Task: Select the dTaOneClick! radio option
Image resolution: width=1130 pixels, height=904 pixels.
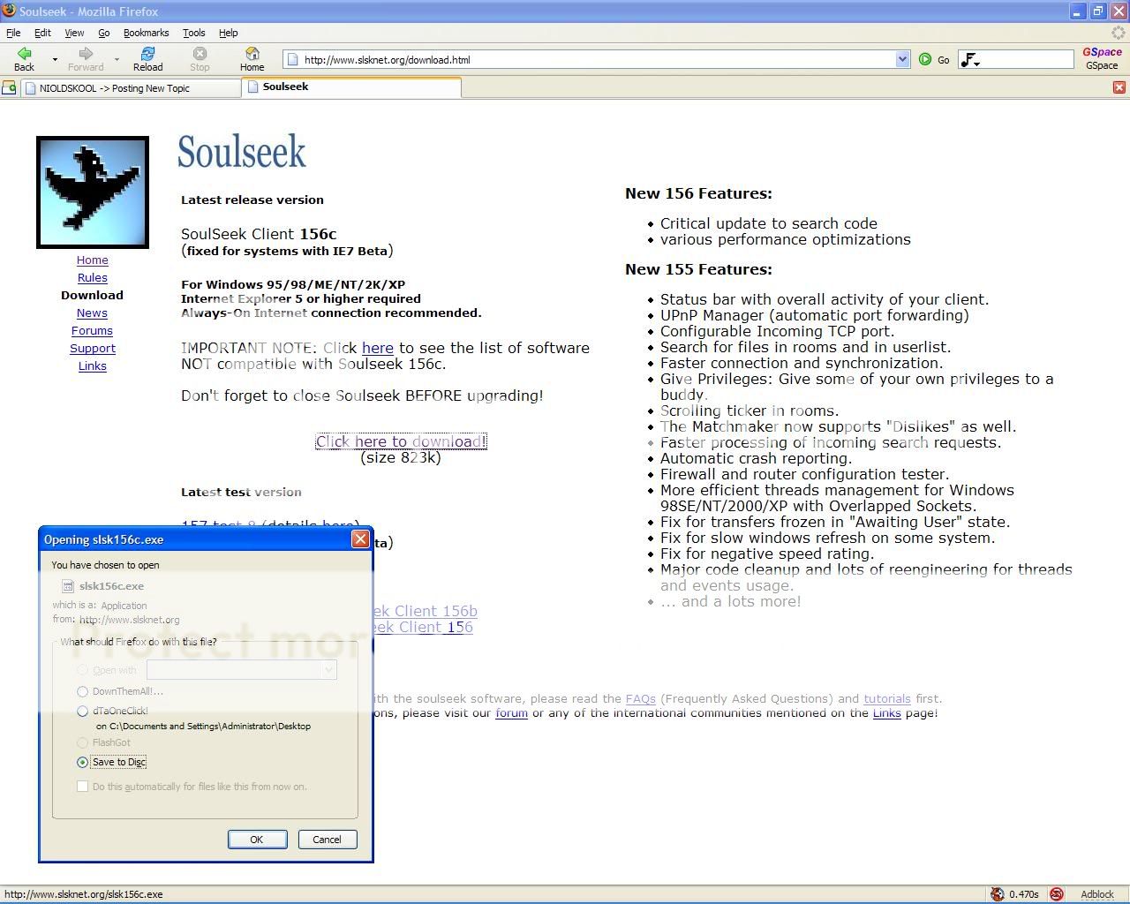Action: pos(83,711)
